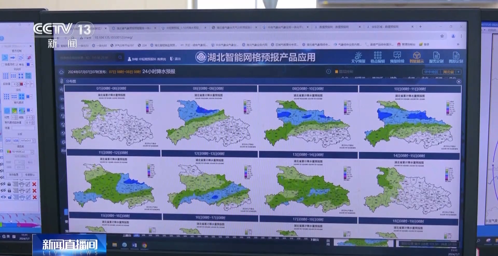Select the blue circle isotach style icon

(x=7, y=111)
